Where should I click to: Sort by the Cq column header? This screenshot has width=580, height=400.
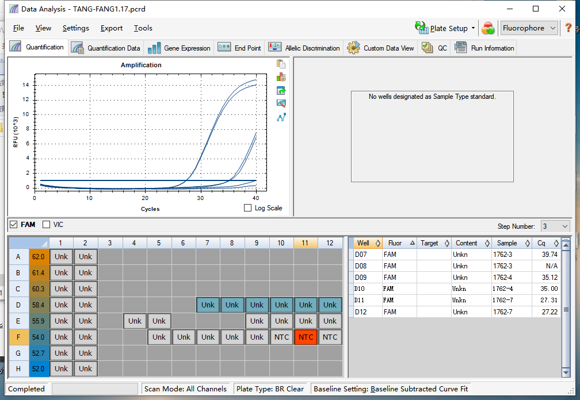coord(547,243)
